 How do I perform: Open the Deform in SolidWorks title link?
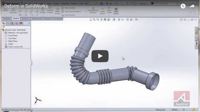(x=26, y=6)
